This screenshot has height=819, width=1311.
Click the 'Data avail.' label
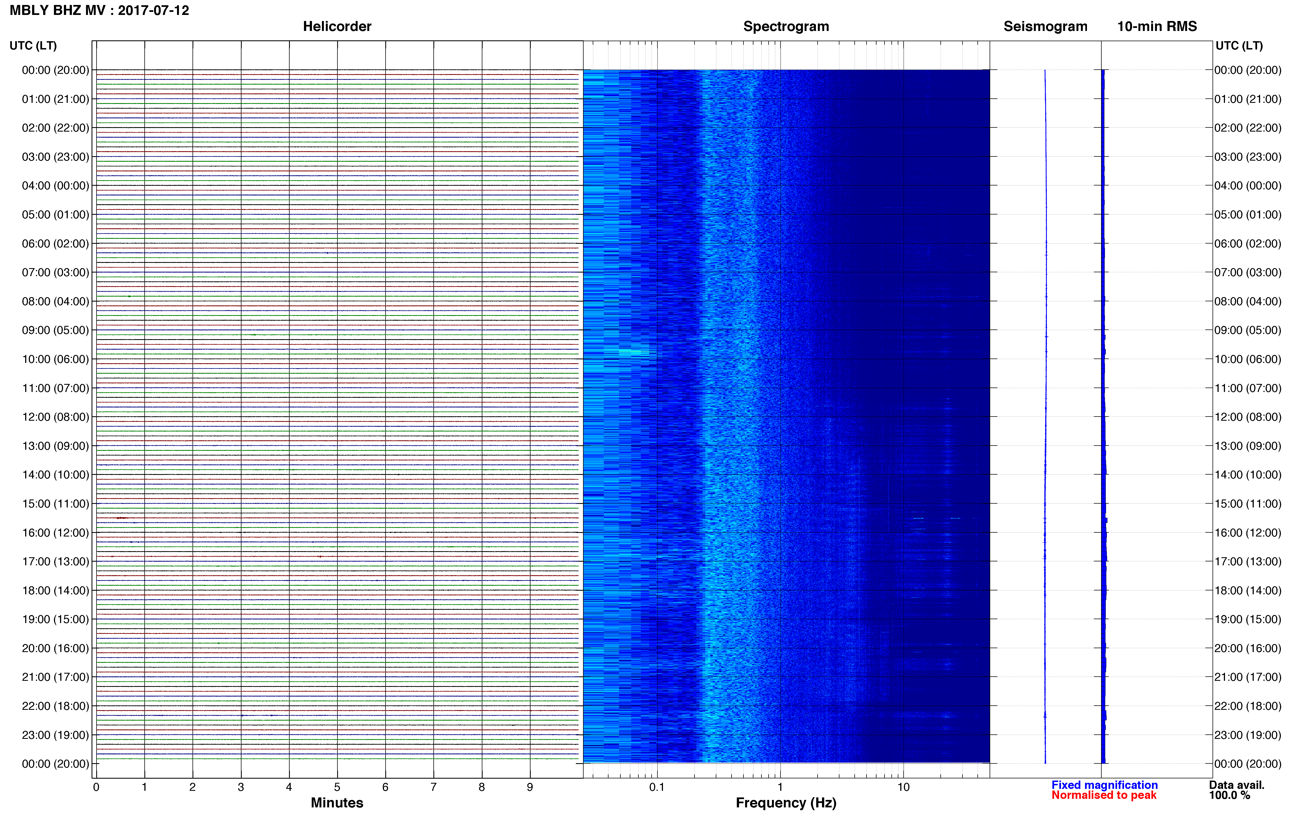pyautogui.click(x=1237, y=785)
